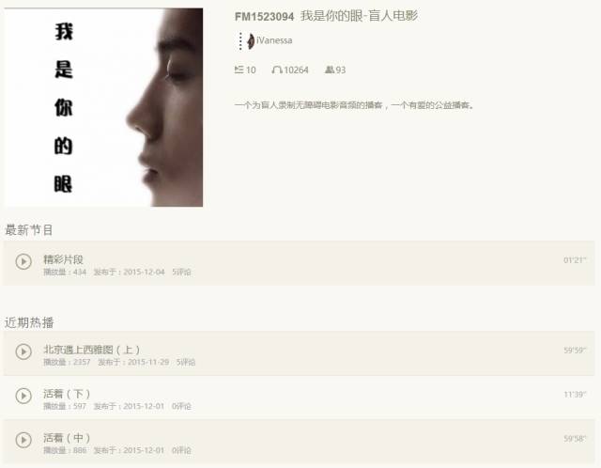Viewport: 601px width, 468px height.
Task: View 0评论 comments on 活着(中)
Action: (x=181, y=450)
